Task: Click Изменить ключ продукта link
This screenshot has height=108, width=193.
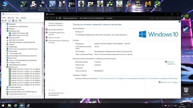Action: pyautogui.click(x=169, y=82)
